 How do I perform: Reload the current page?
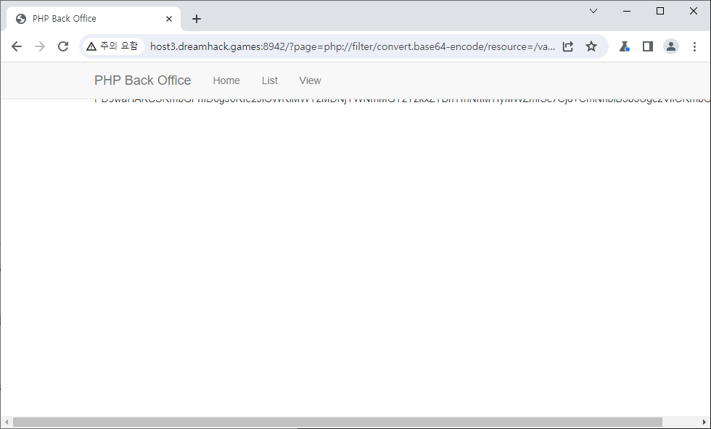coord(63,46)
